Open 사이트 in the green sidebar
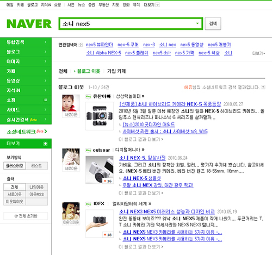 26,109
